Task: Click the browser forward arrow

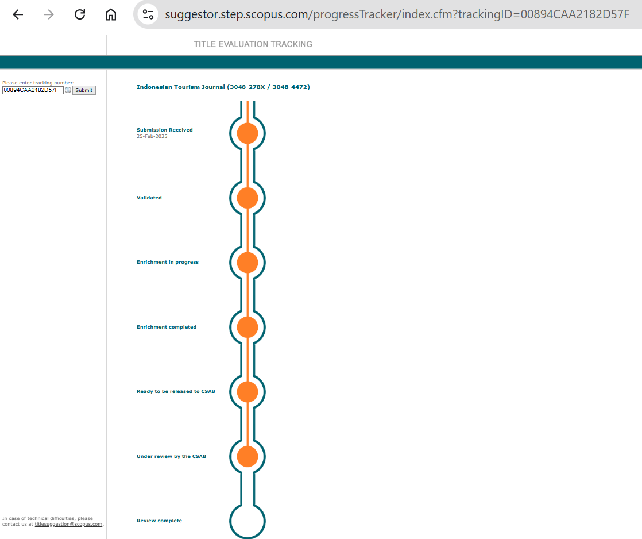Action: click(49, 14)
